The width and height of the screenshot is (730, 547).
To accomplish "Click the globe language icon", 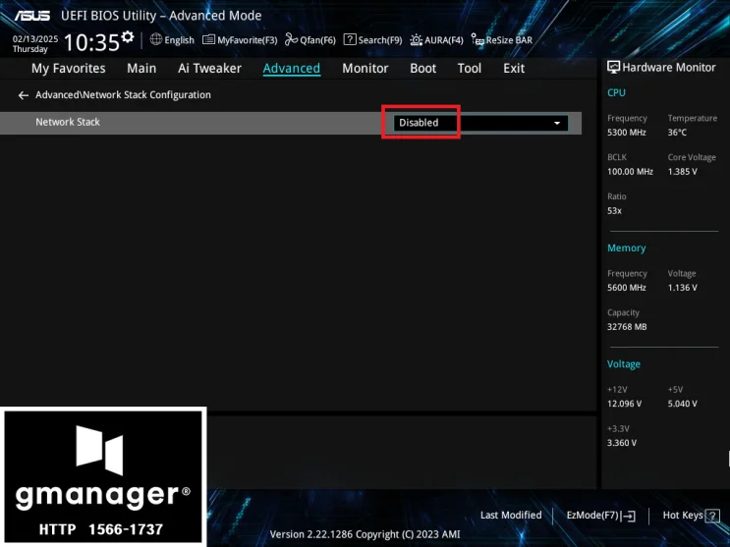I will click(156, 39).
